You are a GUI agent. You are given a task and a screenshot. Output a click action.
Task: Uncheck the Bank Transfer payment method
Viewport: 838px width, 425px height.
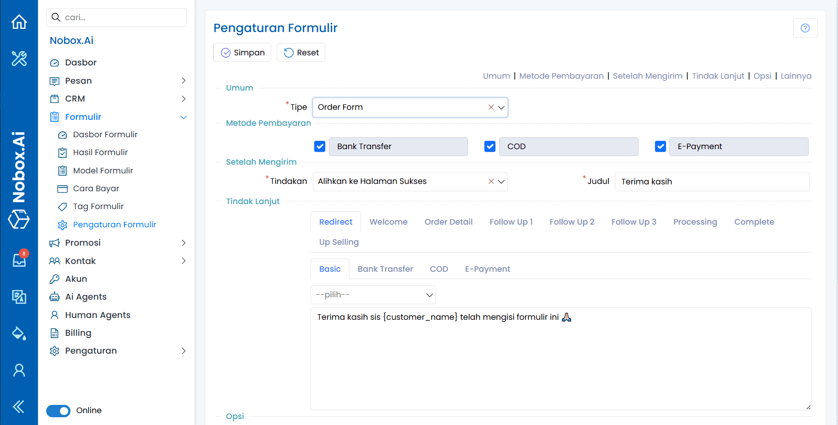click(x=319, y=146)
